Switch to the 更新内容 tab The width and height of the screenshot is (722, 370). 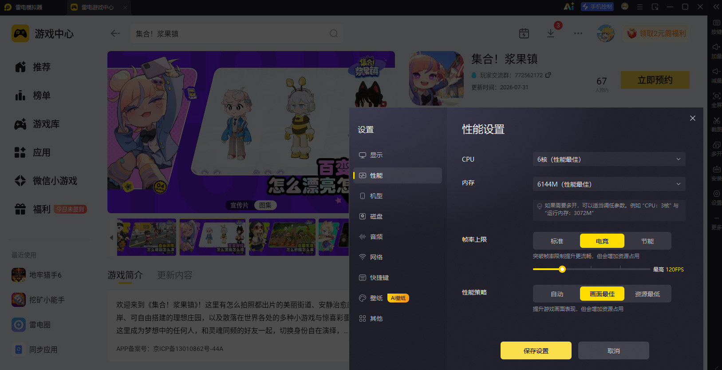coord(175,275)
